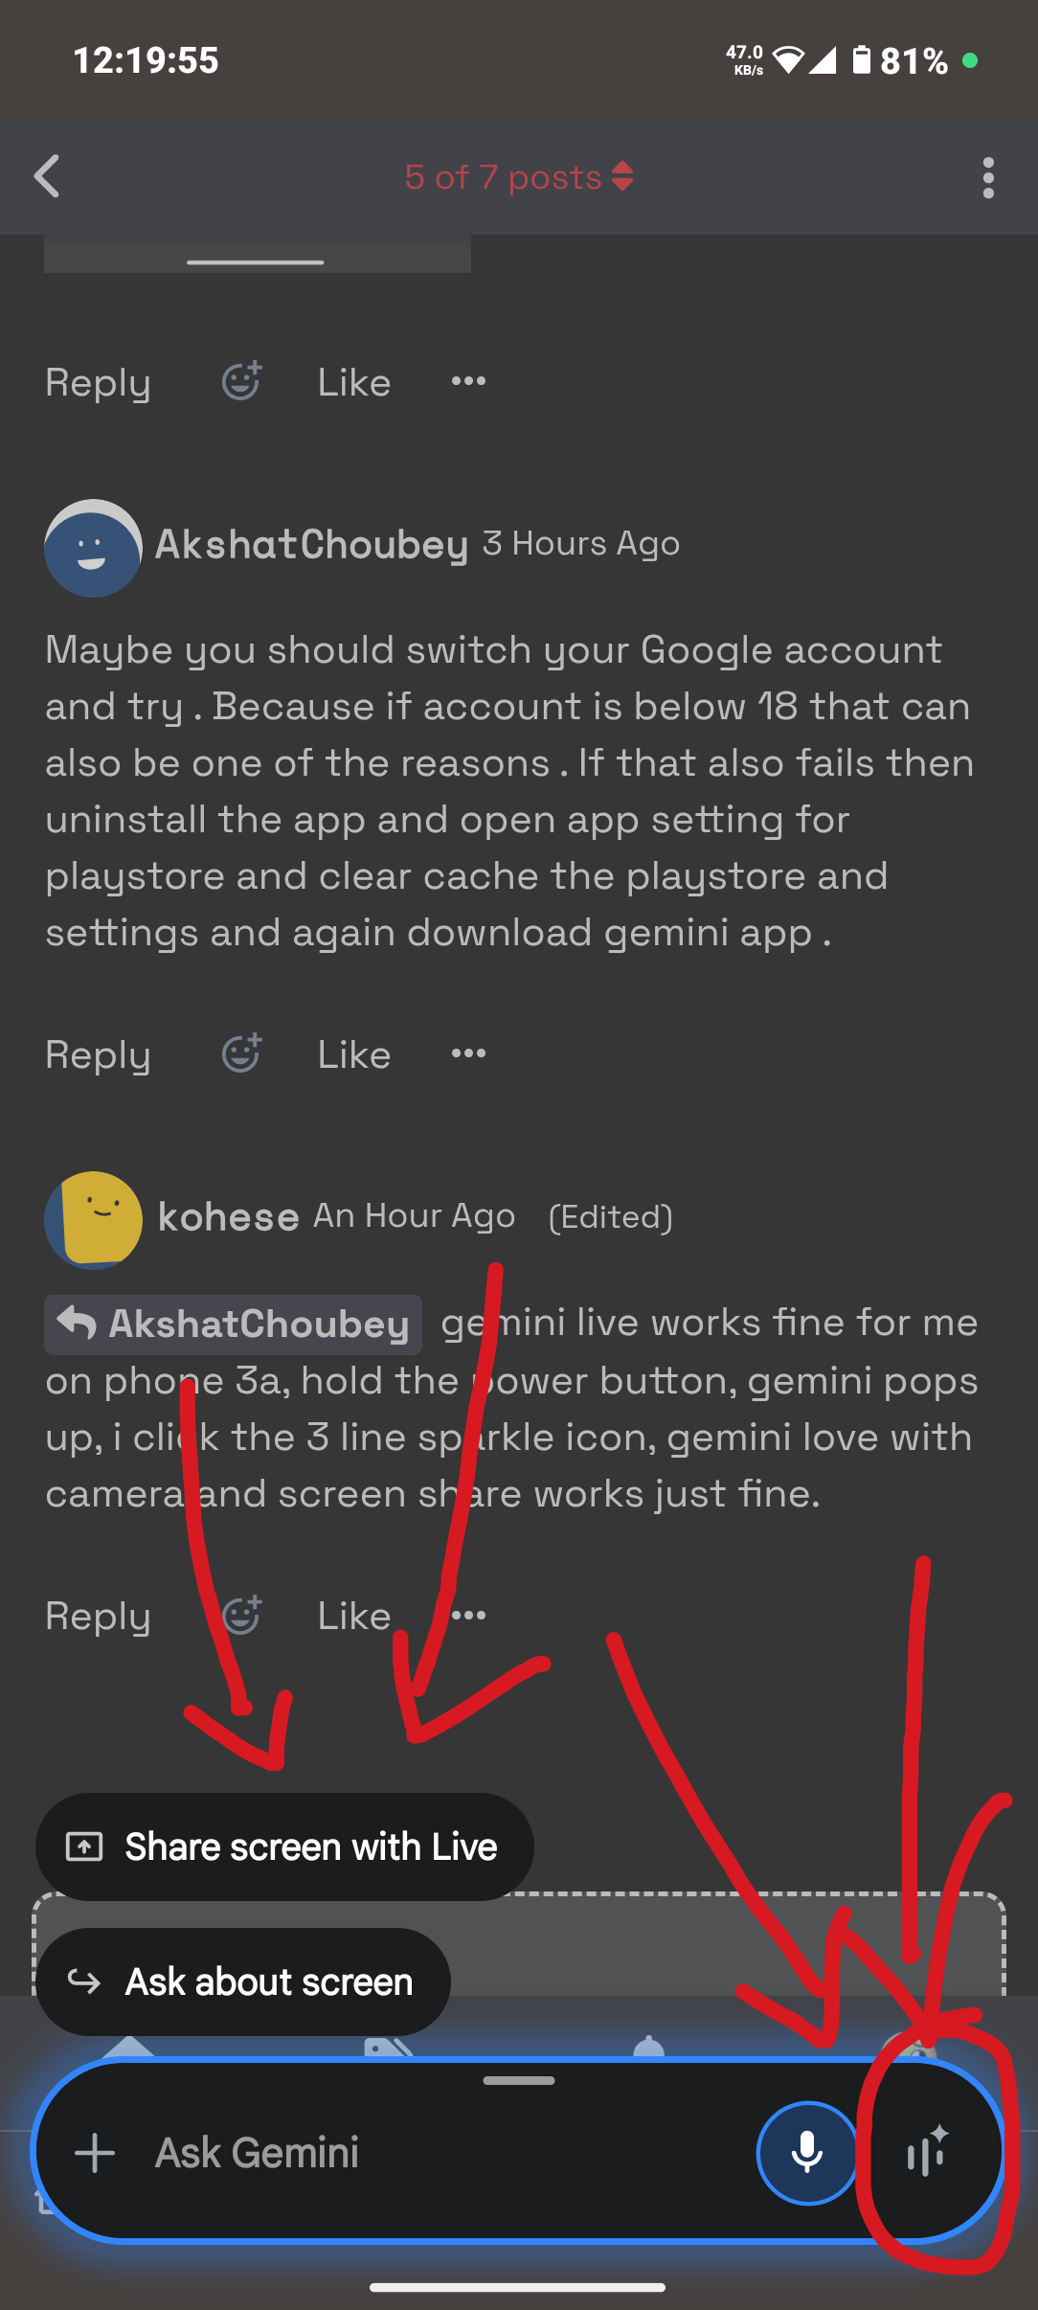Tap the quoted AkshatChoubey reply tag
The image size is (1038, 2310).
pyautogui.click(x=234, y=1325)
